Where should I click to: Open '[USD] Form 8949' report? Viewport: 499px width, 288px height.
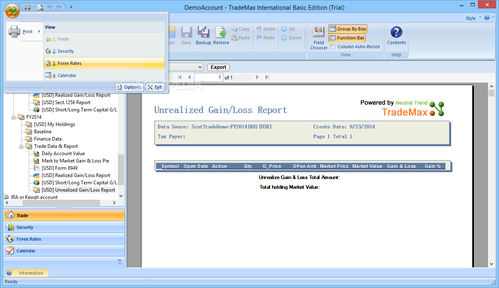[60, 168]
